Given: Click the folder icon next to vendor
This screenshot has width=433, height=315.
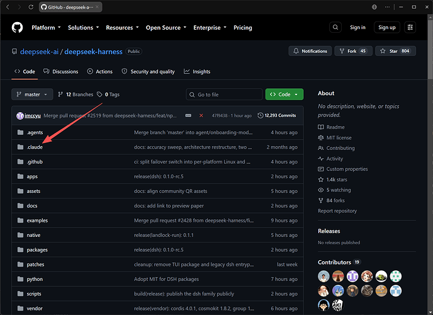Looking at the screenshot, I should coord(20,308).
